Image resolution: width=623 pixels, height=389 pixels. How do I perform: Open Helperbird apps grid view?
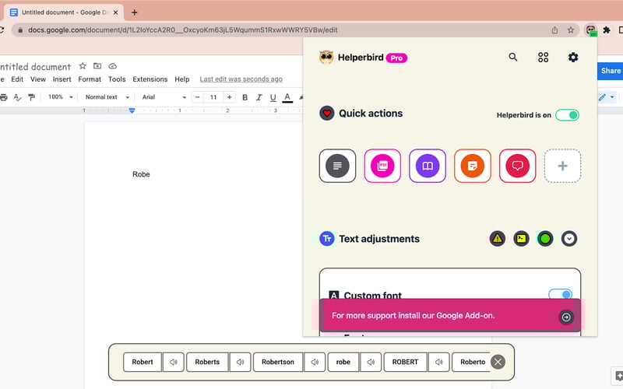[543, 58]
